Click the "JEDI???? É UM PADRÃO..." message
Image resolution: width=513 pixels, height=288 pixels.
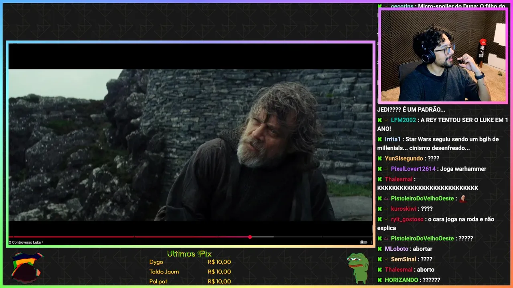click(x=411, y=110)
